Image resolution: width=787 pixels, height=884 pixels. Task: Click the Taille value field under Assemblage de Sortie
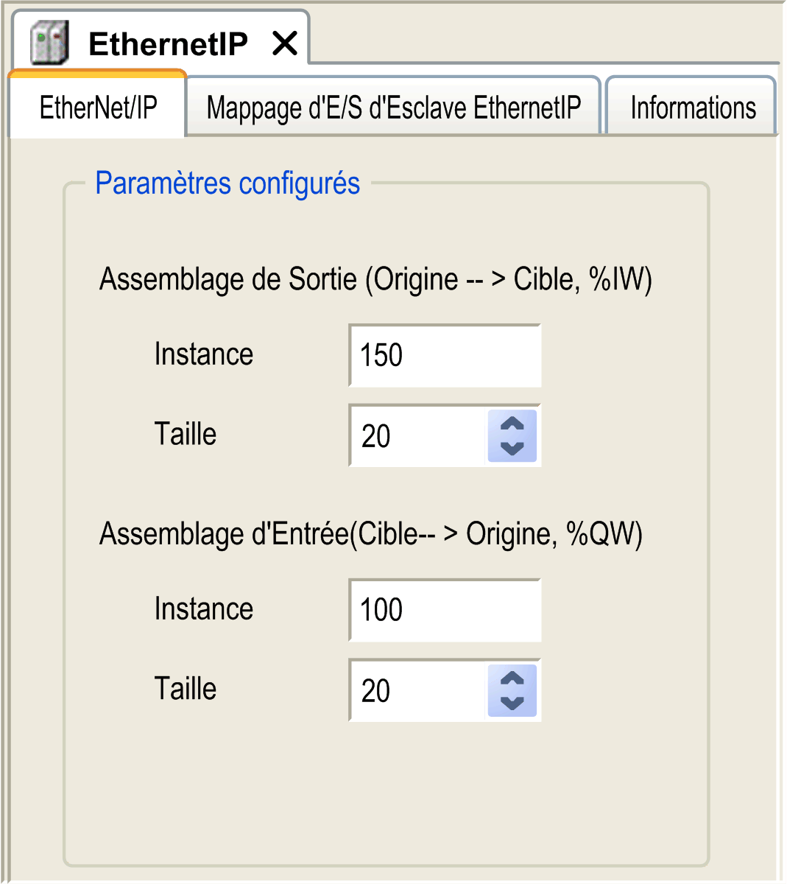[x=418, y=436]
